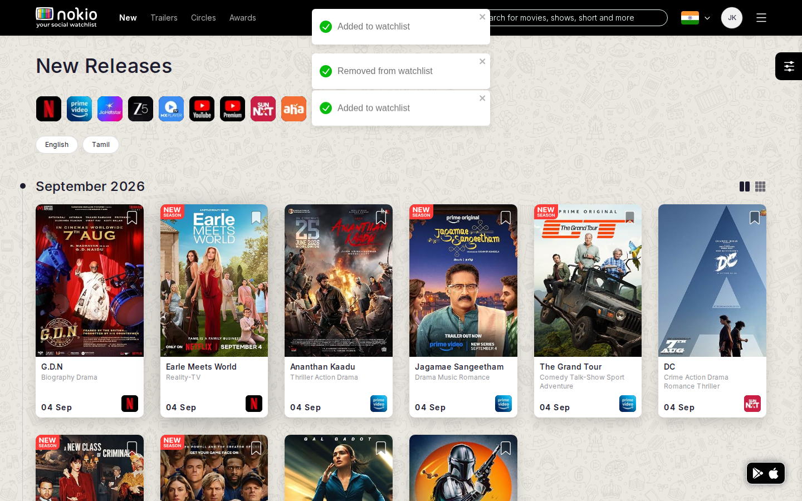
Task: Open The Grand Tour poster thumbnail
Action: pyautogui.click(x=588, y=281)
